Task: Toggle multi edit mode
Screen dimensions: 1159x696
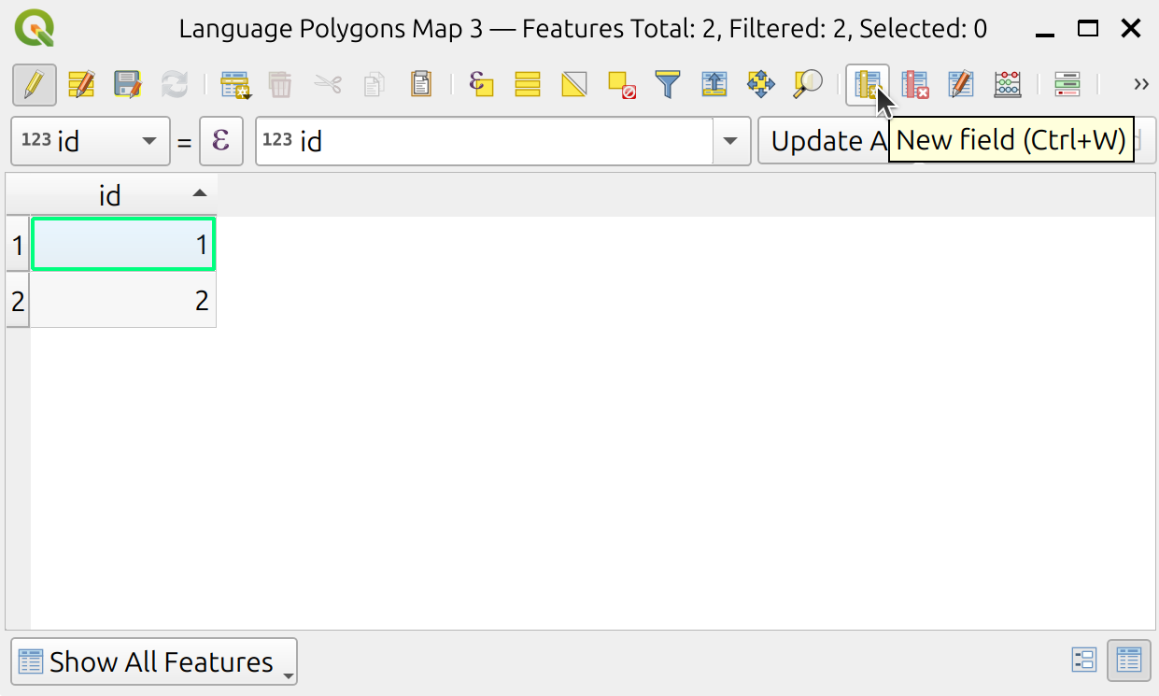Action: [81, 85]
